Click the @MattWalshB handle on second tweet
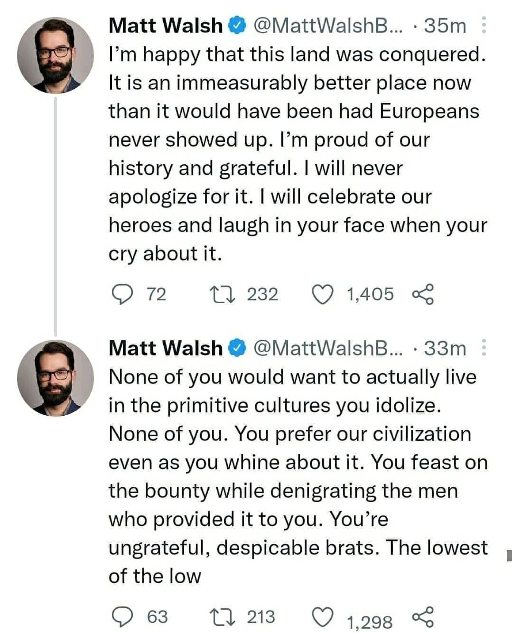Viewport: 512px width, 633px height. 327,348
